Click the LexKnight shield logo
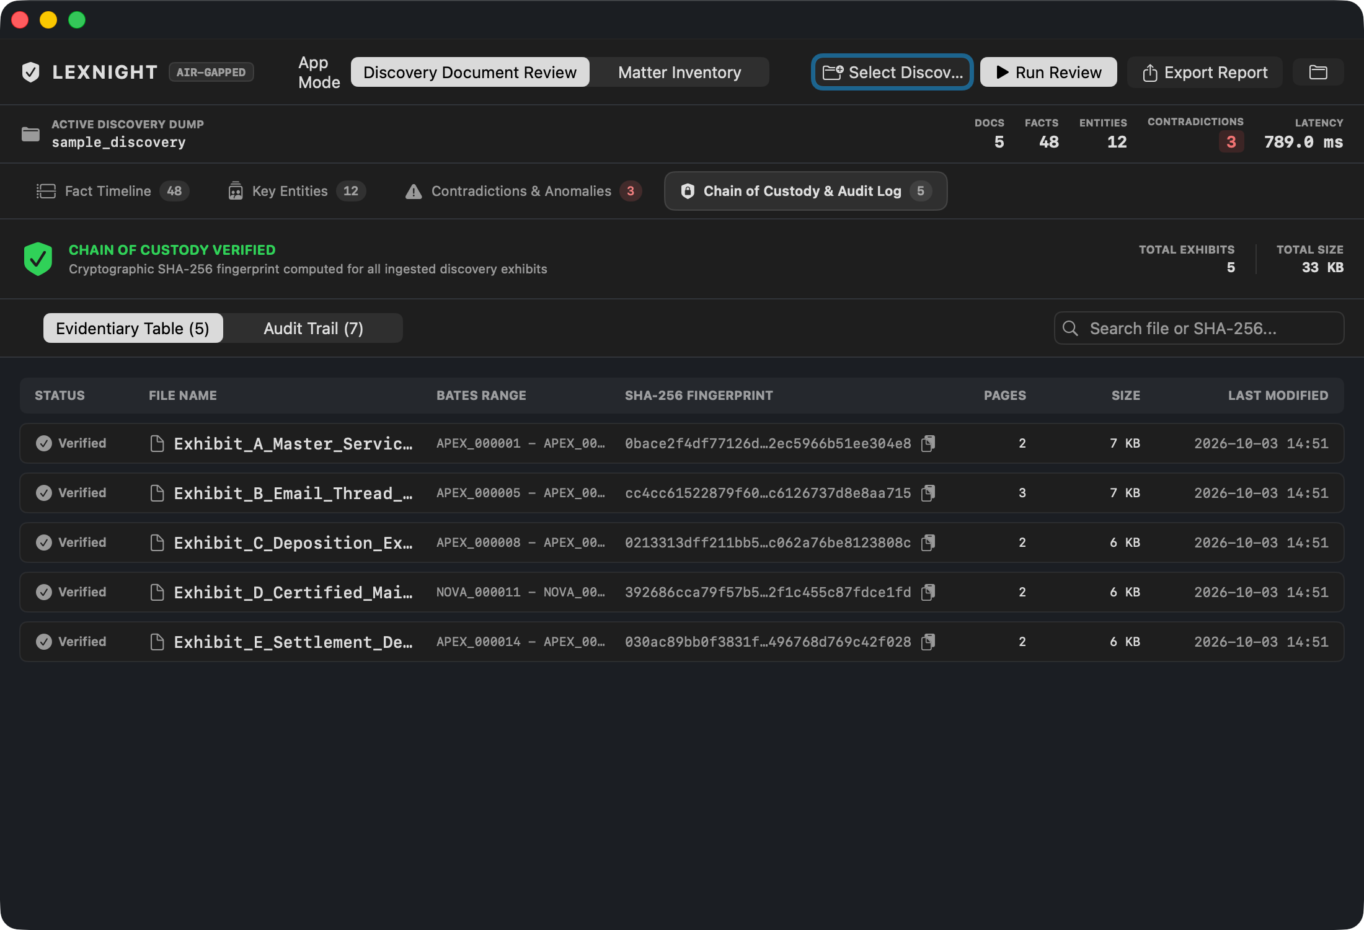This screenshot has width=1364, height=930. pos(30,73)
